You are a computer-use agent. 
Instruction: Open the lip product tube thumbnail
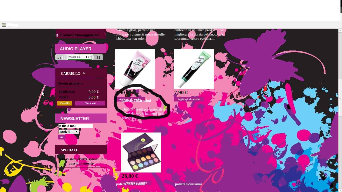coord(135,69)
